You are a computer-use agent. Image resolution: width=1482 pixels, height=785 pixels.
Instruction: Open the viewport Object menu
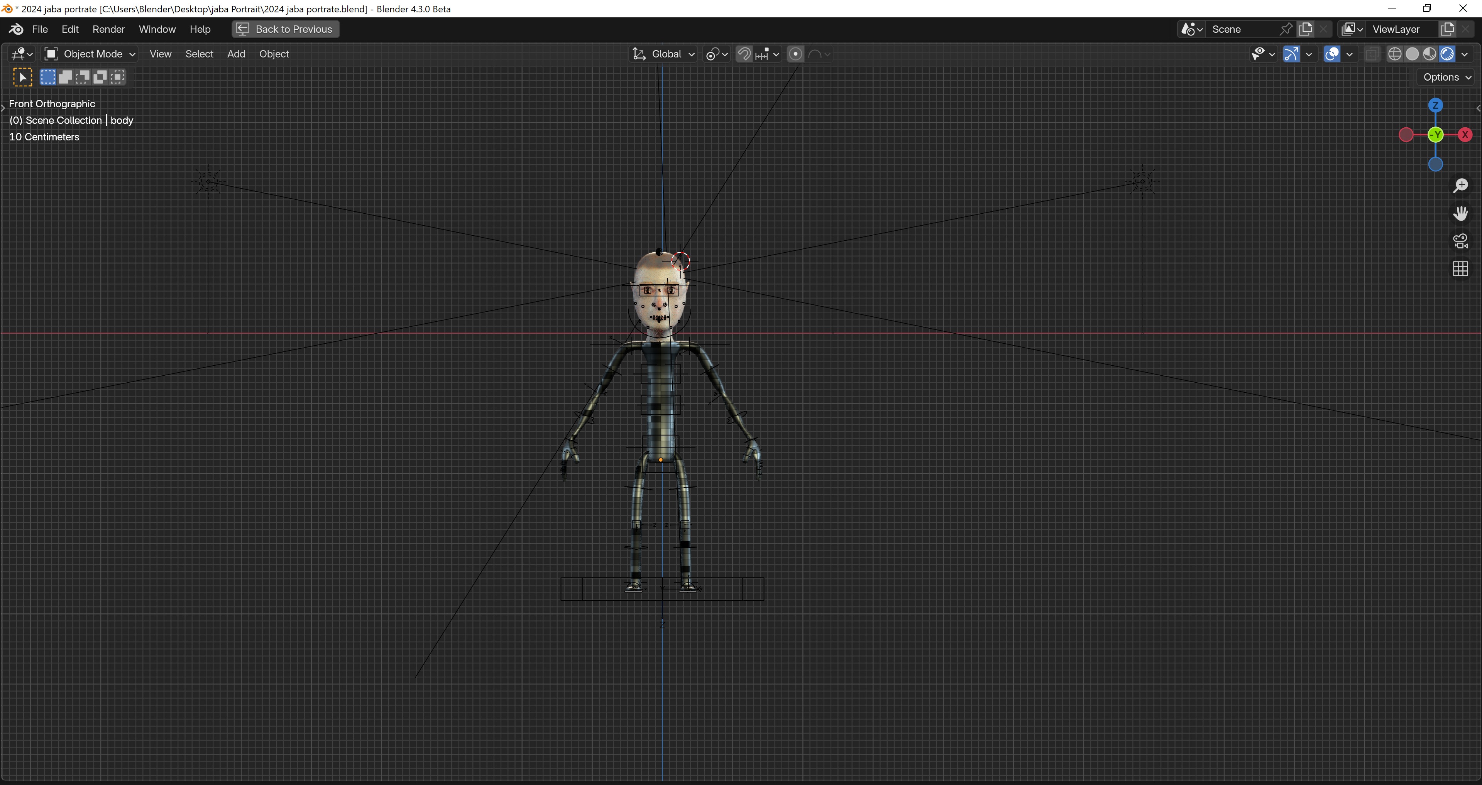(274, 54)
